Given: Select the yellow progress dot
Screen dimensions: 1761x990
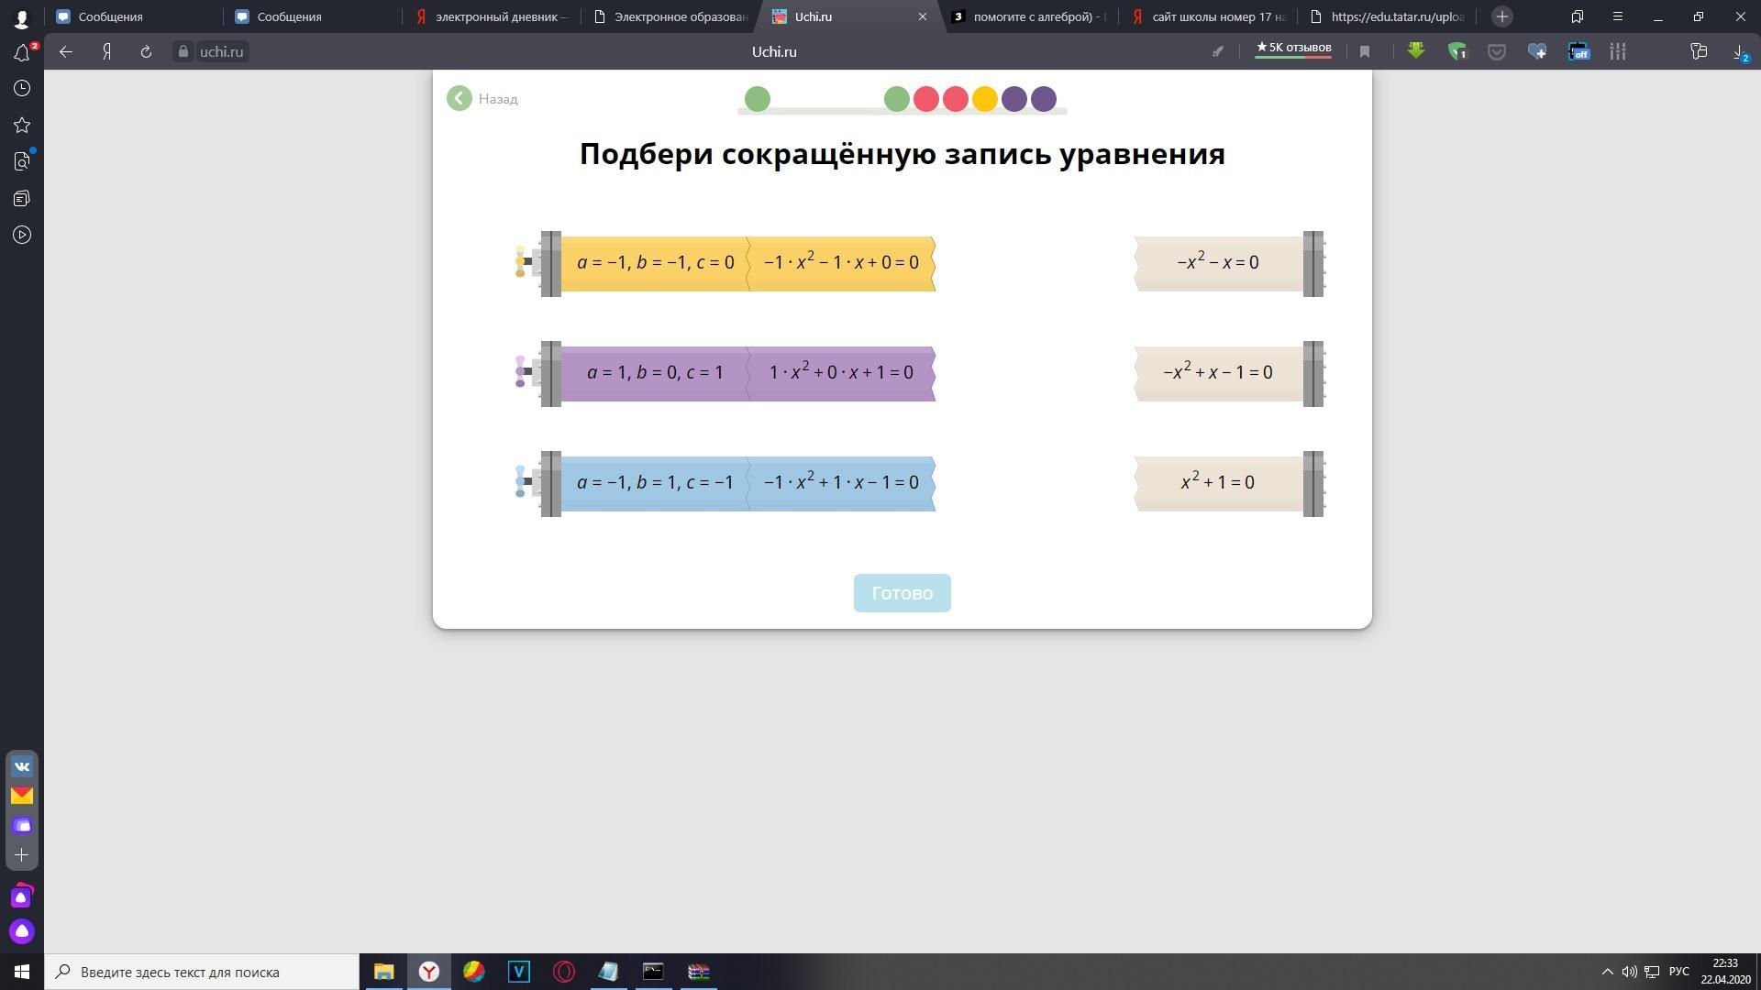Looking at the screenshot, I should [984, 99].
